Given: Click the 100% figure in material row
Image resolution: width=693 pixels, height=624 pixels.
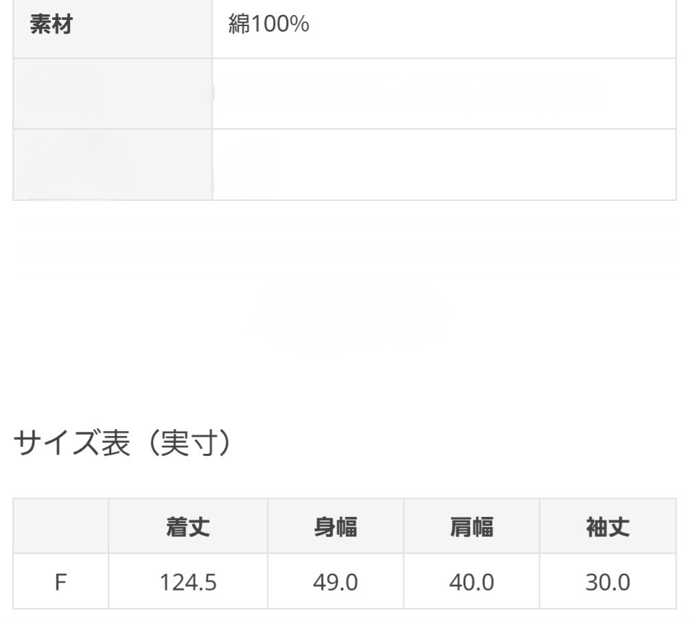Looking at the screenshot, I should pos(279,25).
